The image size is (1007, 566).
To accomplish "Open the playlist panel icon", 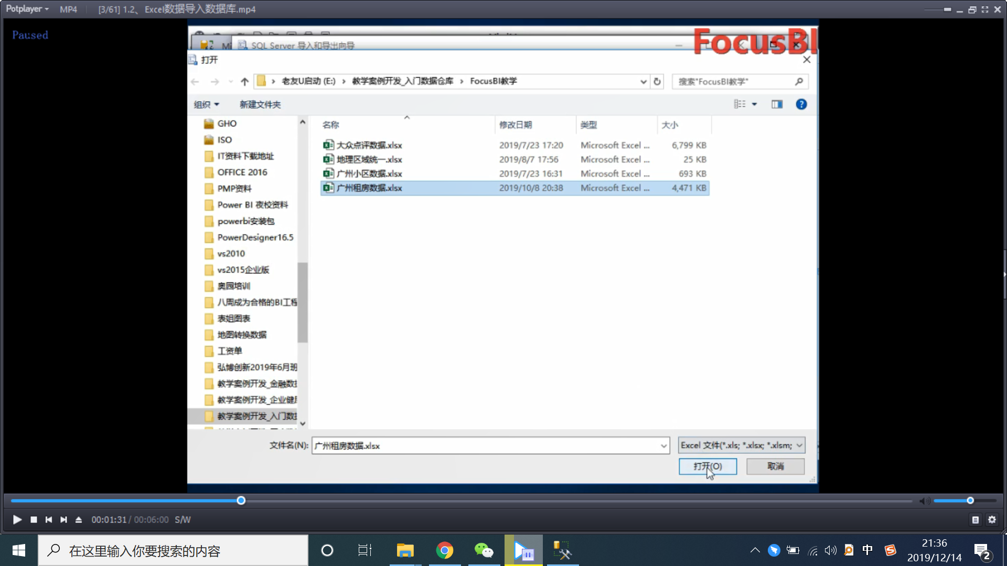I will coord(975,520).
